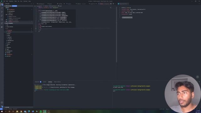Click the blue remote indicator in the status bar
The width and height of the screenshot is (201, 113).
click(1, 109)
